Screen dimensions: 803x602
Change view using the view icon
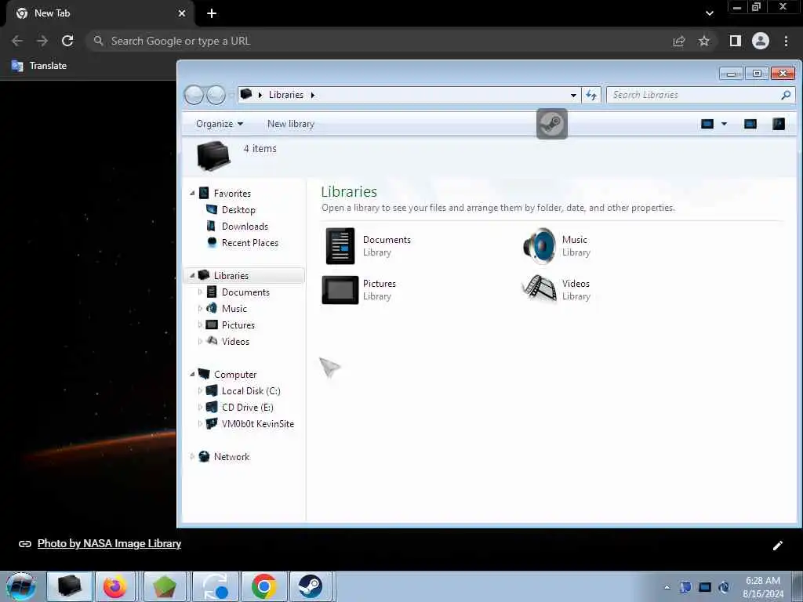pos(707,124)
